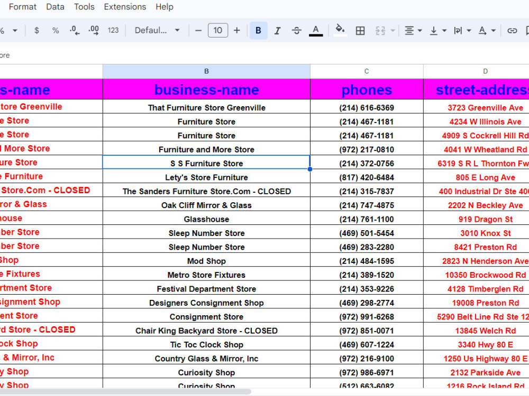Click the phones header cell
The height and width of the screenshot is (396, 529).
367,89
